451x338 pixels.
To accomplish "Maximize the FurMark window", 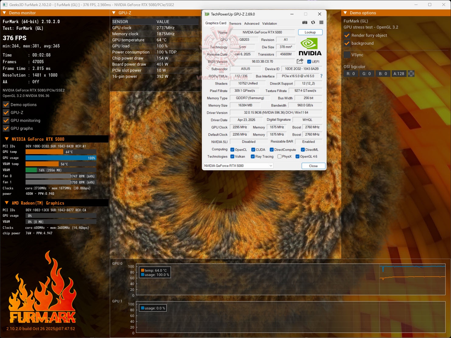I will (430, 5).
